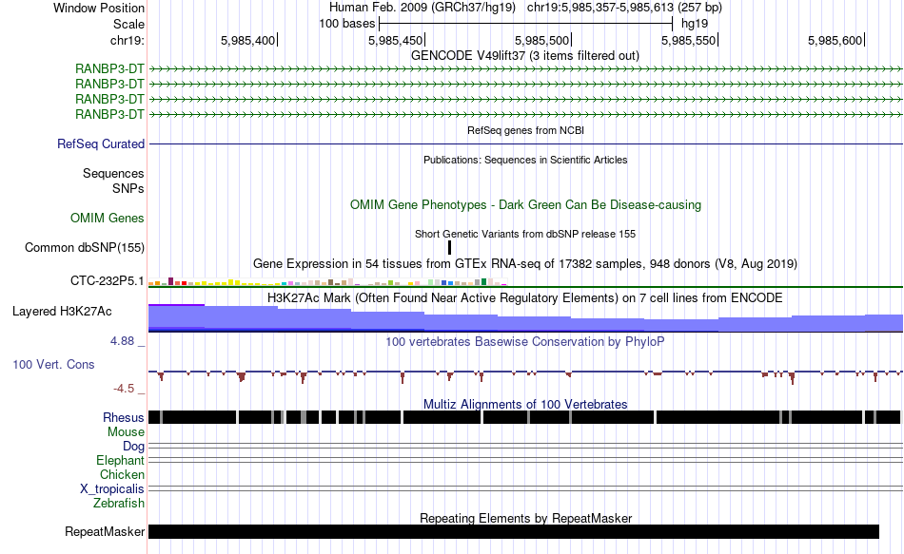The width and height of the screenshot is (904, 554).
Task: Click the chr19: ruler label
Action: [127, 40]
